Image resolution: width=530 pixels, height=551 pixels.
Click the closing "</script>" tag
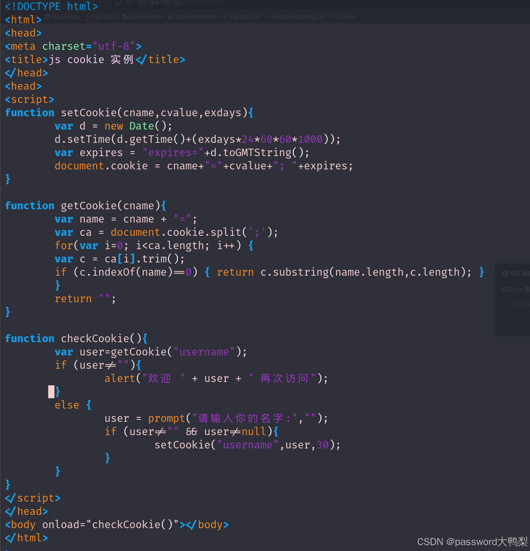pyautogui.click(x=33, y=498)
